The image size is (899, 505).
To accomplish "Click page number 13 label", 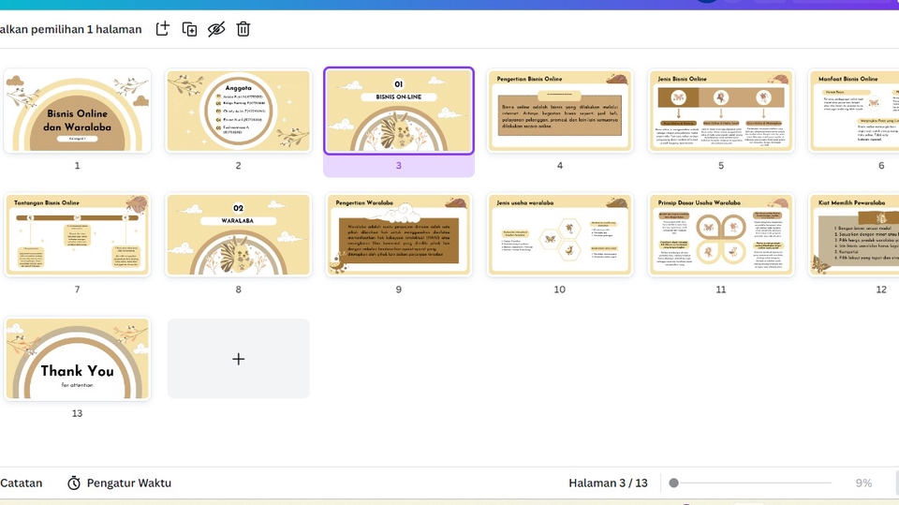I will (78, 413).
